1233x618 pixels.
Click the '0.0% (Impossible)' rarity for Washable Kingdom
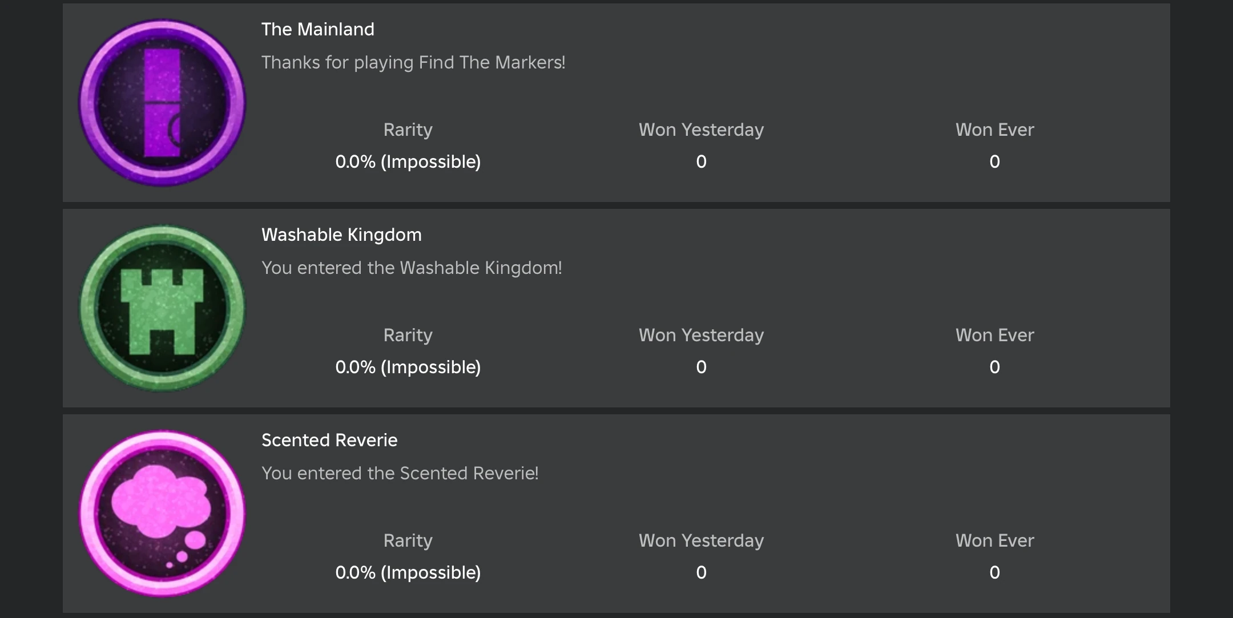tap(408, 367)
